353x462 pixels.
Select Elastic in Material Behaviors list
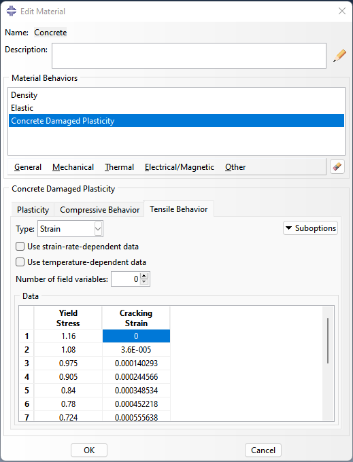pos(176,108)
